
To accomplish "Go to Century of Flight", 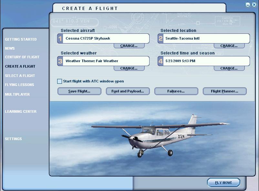I will coord(22,57).
